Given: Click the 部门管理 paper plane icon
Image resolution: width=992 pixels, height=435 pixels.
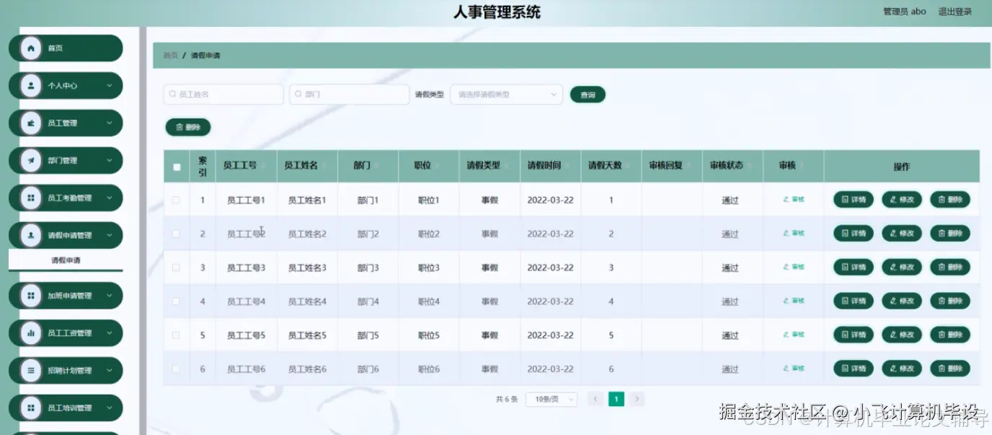Looking at the screenshot, I should 30,161.
